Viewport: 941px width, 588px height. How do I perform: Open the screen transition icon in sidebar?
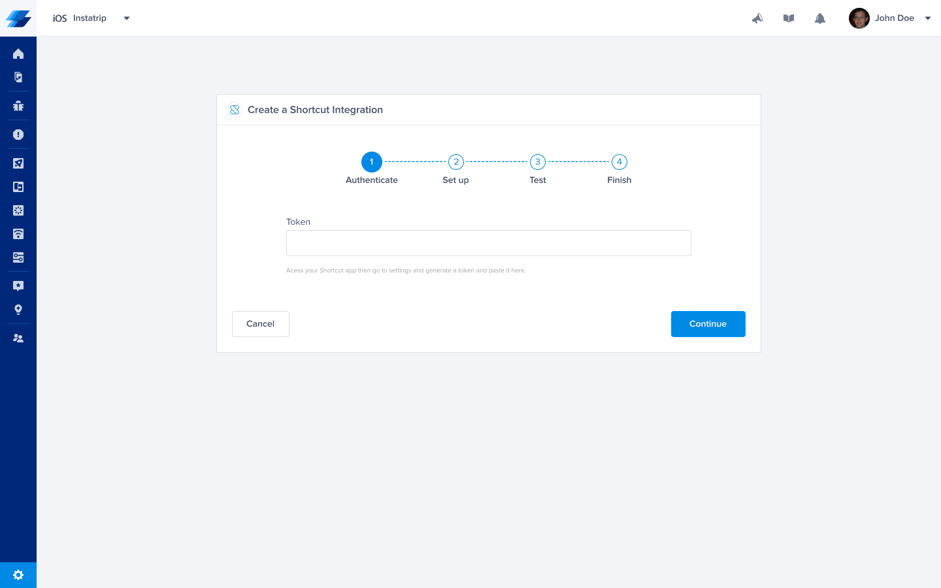point(18,187)
